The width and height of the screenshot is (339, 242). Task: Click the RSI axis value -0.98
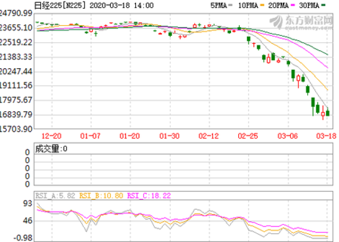coord(23,238)
